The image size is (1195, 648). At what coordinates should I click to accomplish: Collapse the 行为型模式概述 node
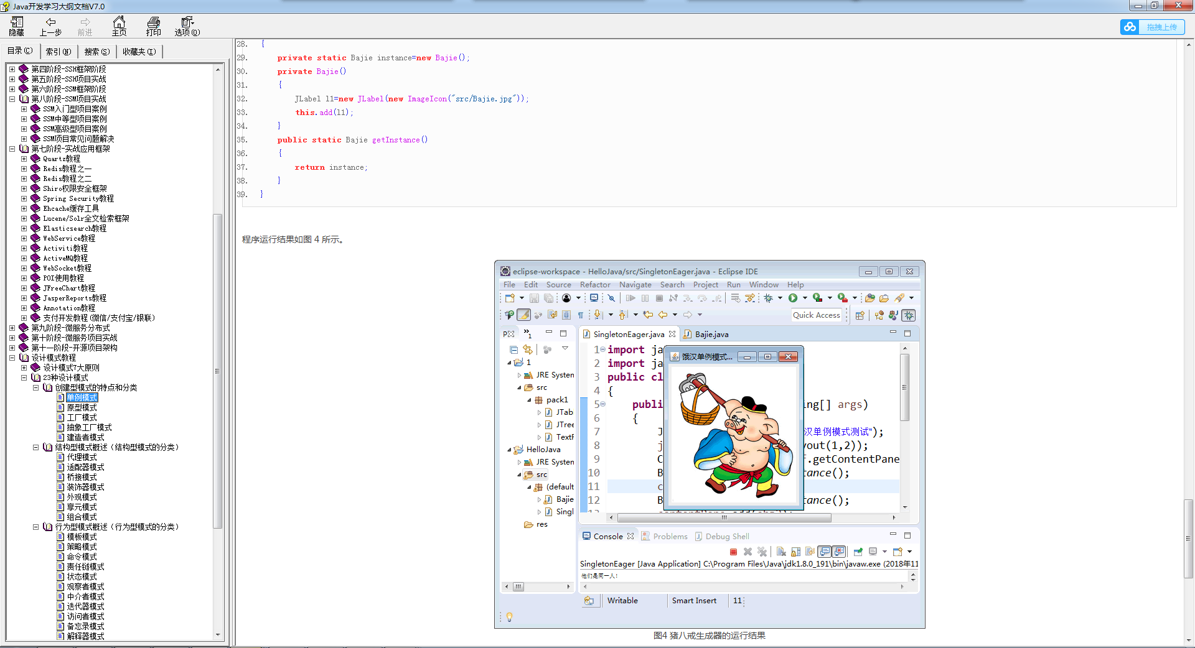click(35, 527)
